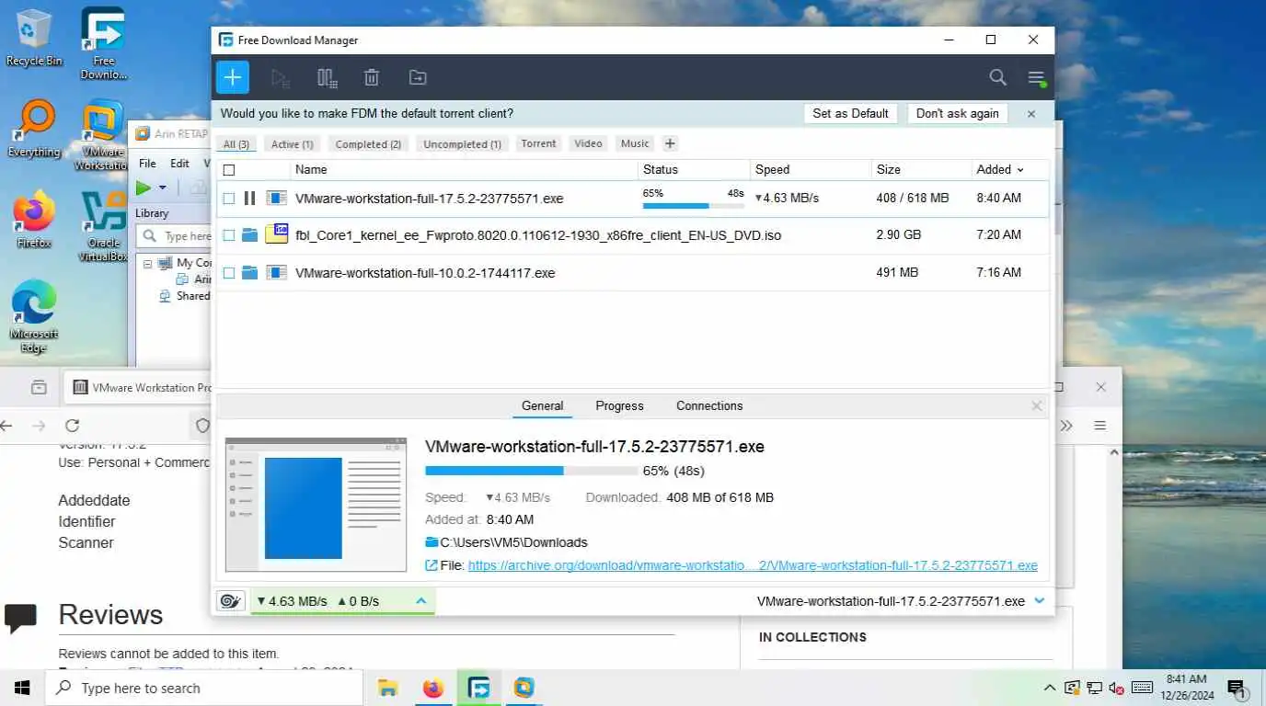1266x706 pixels.
Task: Select the Uncompleted (1) filter tab
Action: click(x=462, y=144)
